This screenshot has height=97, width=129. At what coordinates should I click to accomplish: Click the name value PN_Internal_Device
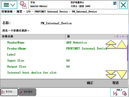point(56,23)
